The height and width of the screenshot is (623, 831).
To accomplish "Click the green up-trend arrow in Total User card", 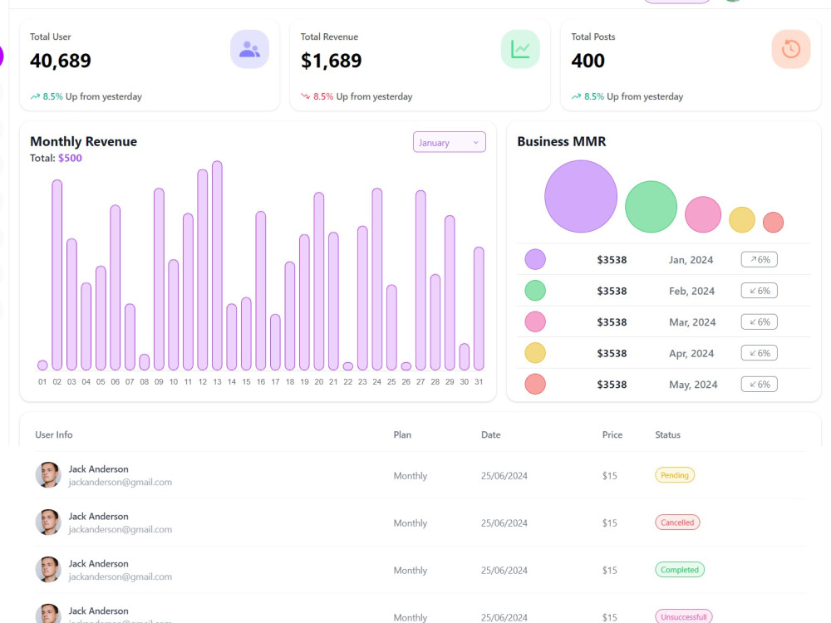I will coord(35,96).
